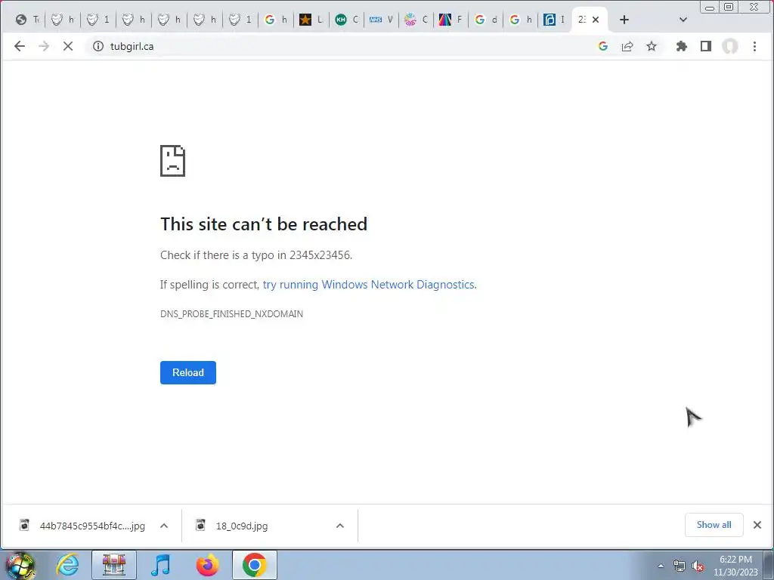The height and width of the screenshot is (580, 774).
Task: Open the Extensions puzzle icon
Action: coord(682,46)
